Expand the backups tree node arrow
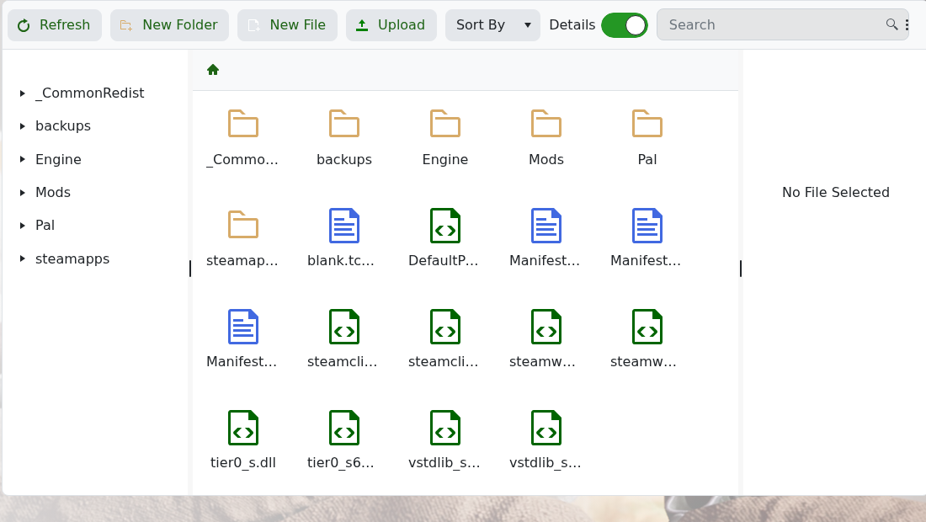Image resolution: width=926 pixels, height=522 pixels. pos(22,126)
